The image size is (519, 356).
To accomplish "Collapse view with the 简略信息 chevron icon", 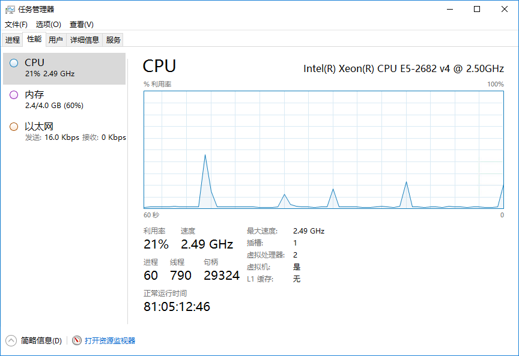I will point(11,340).
